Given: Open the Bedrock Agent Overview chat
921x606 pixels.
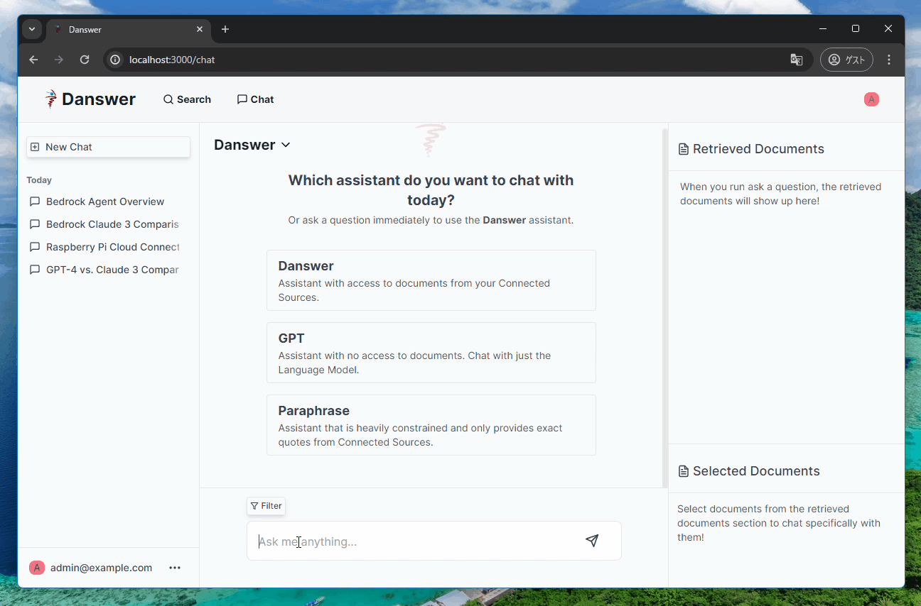Looking at the screenshot, I should click(x=104, y=202).
